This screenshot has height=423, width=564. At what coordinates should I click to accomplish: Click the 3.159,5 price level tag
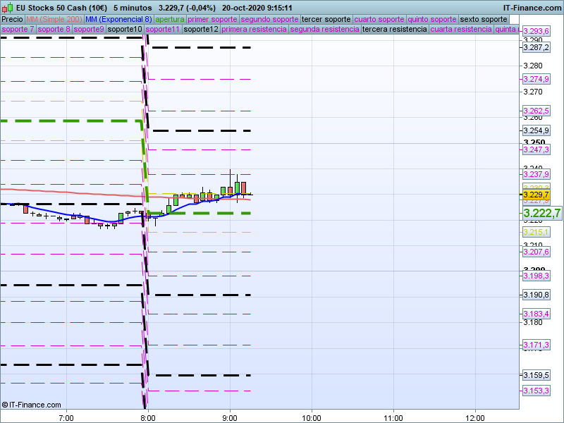pyautogui.click(x=536, y=376)
